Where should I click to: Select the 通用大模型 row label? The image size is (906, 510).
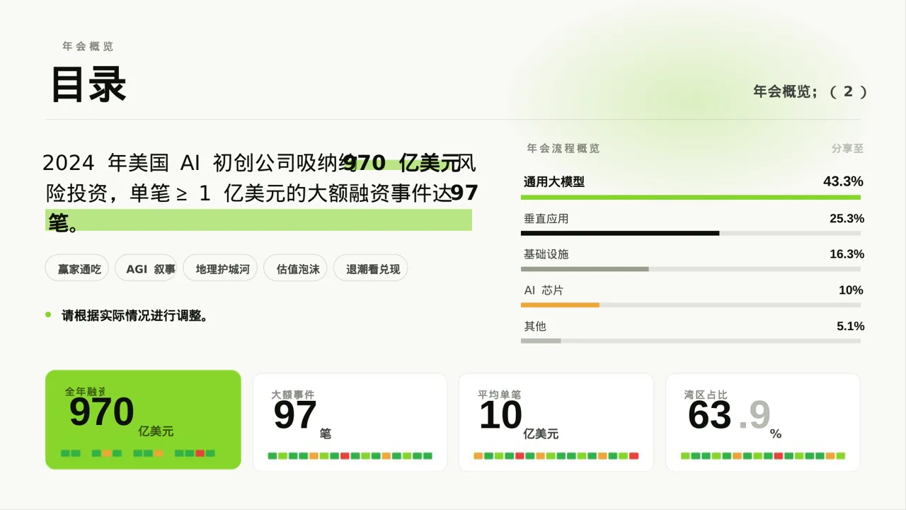pyautogui.click(x=554, y=182)
